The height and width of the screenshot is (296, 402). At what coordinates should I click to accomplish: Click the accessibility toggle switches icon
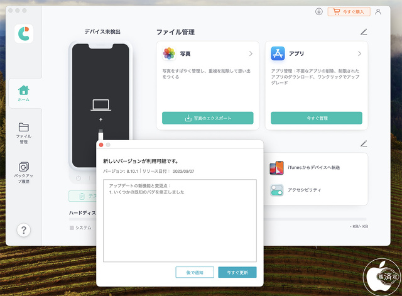click(x=276, y=190)
